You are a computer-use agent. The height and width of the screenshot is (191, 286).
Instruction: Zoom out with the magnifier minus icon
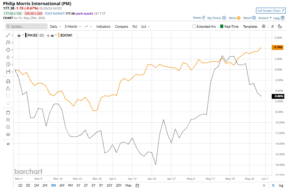click(x=8, y=127)
